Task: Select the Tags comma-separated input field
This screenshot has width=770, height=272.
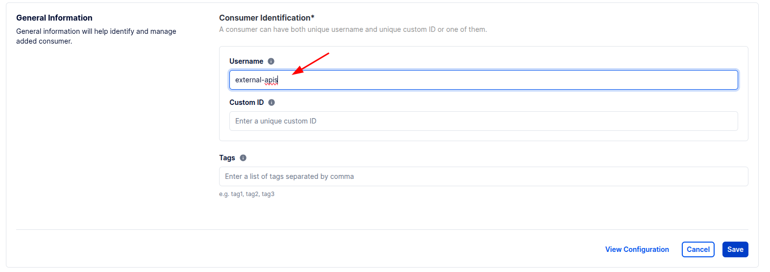Action: click(x=483, y=176)
